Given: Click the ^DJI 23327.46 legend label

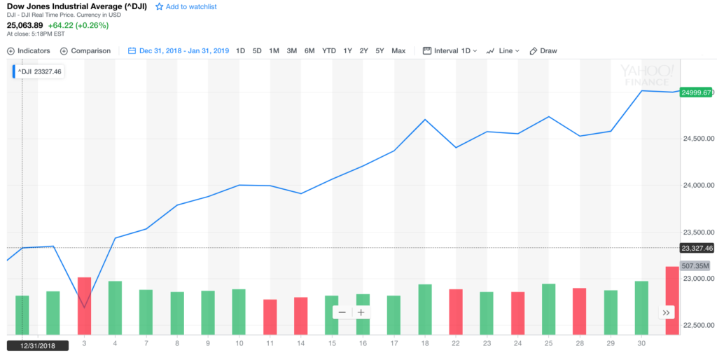Looking at the screenshot, I should coord(40,71).
